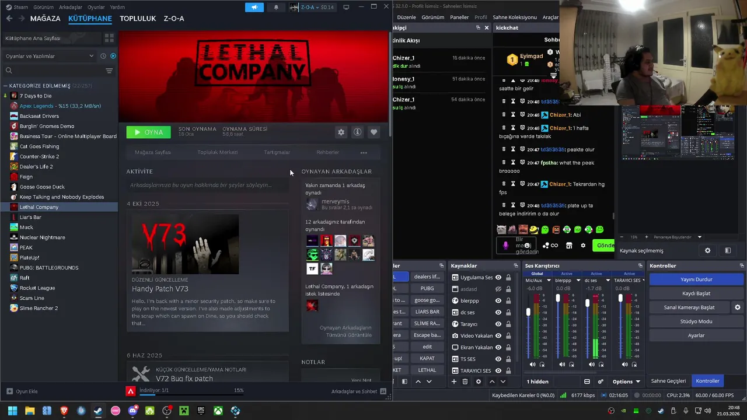The height and width of the screenshot is (420, 747).
Task: Open Xbox app from taskbar
Action: (218, 411)
